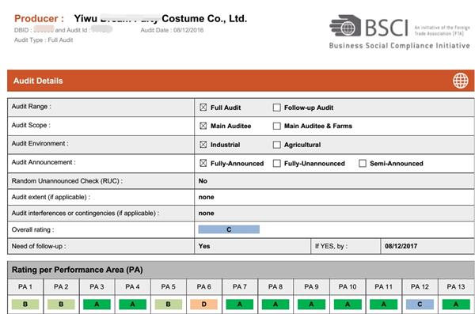Click the PA 4 rating A swatch

(132, 305)
